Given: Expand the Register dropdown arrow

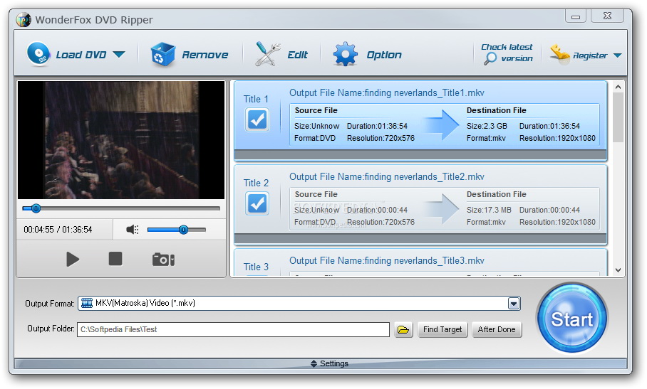Looking at the screenshot, I should 617,55.
